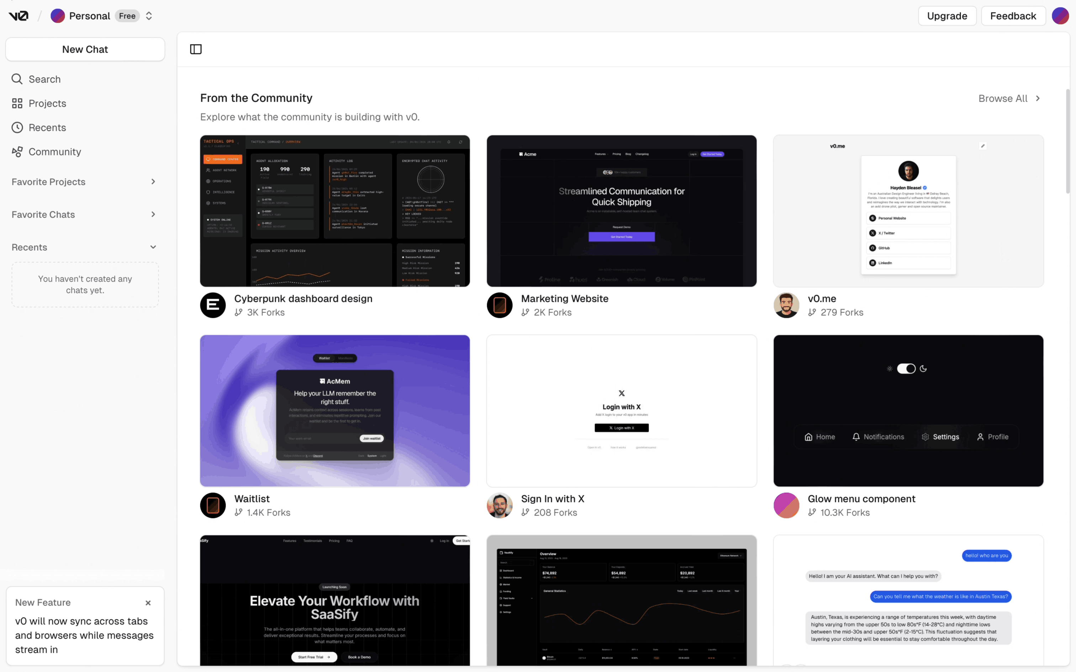Toggle light/dark switch in Glow menu preview

pyautogui.click(x=906, y=368)
